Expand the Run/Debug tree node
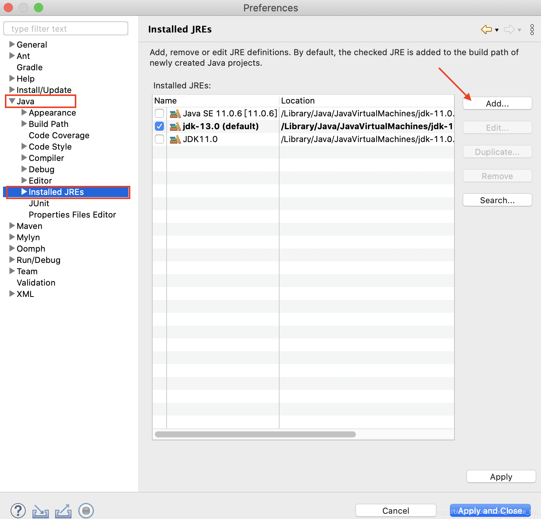The height and width of the screenshot is (519, 541). click(12, 259)
